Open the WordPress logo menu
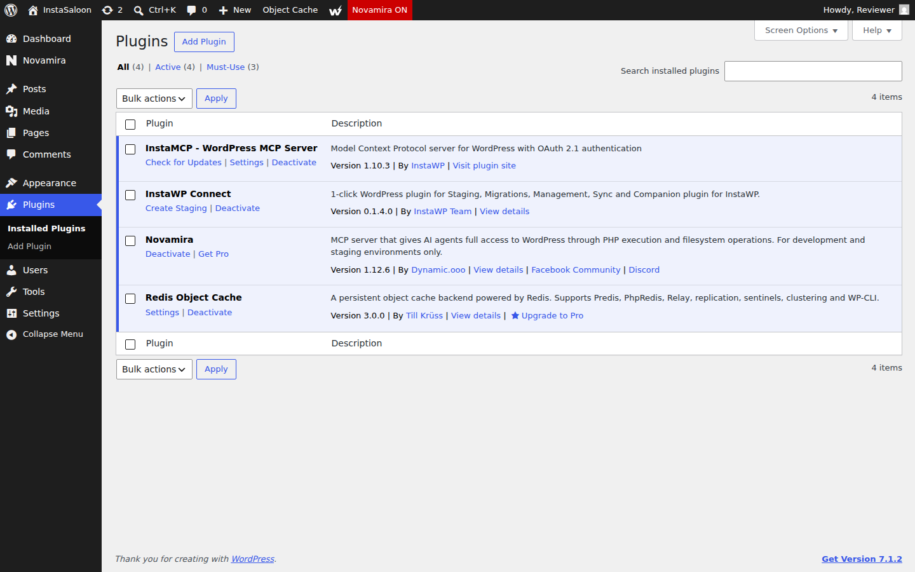 [11, 10]
